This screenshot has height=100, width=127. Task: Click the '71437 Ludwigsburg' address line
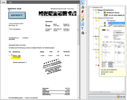point(14,29)
